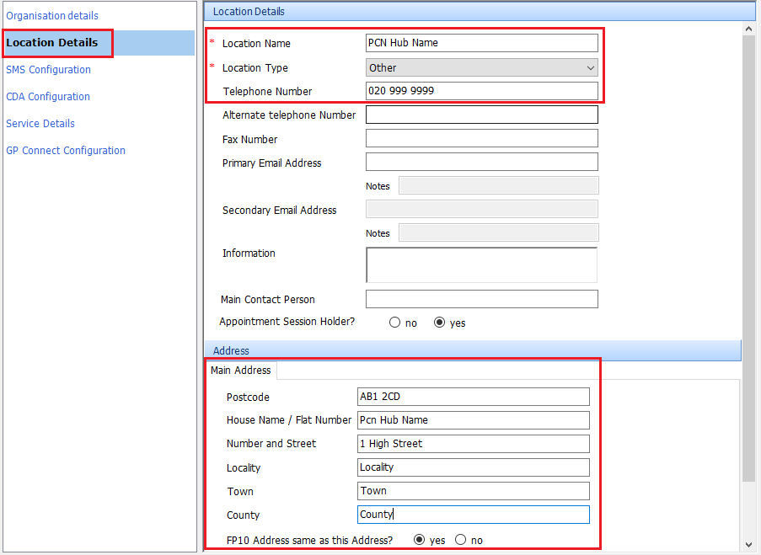761x555 pixels.
Task: Open the Organisation details page
Action: click(x=52, y=15)
